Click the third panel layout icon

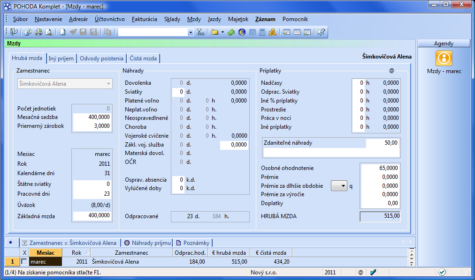tap(307, 32)
